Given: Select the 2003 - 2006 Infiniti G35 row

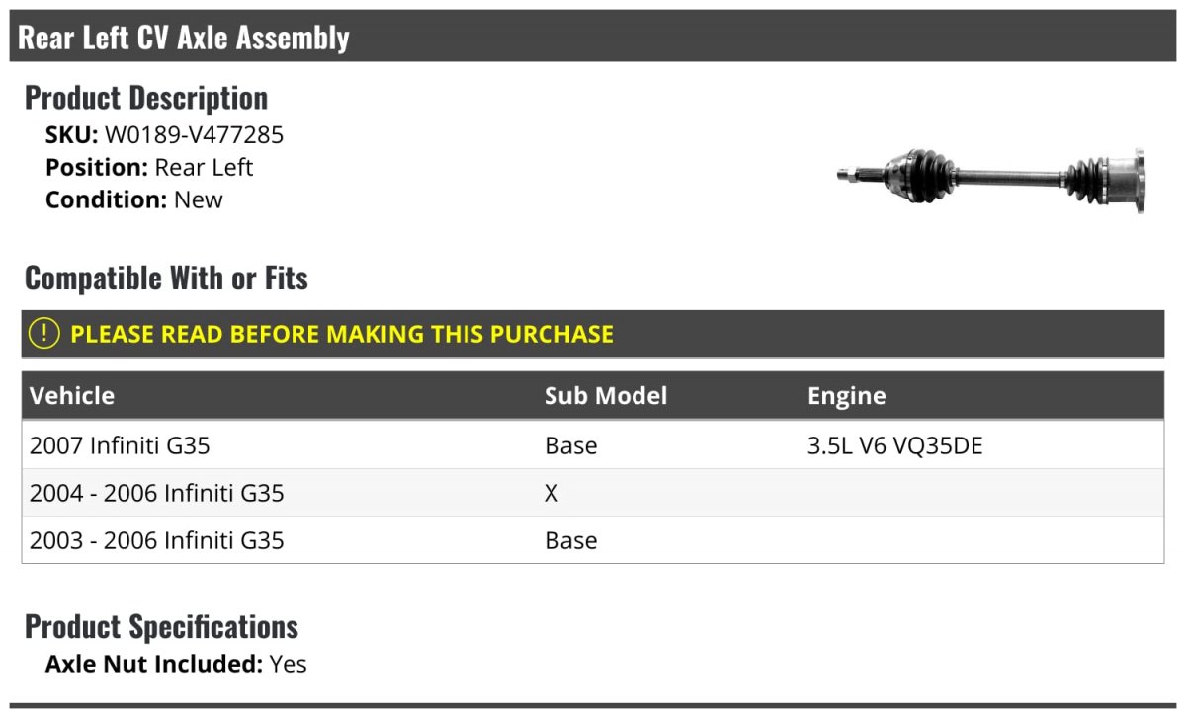Looking at the screenshot, I should [x=593, y=540].
